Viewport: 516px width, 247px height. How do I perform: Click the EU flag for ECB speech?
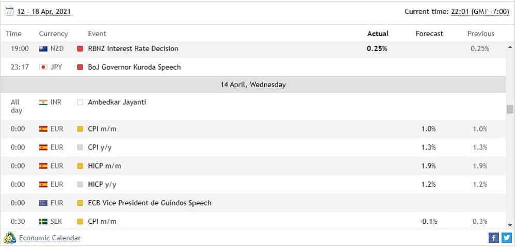pyautogui.click(x=43, y=203)
